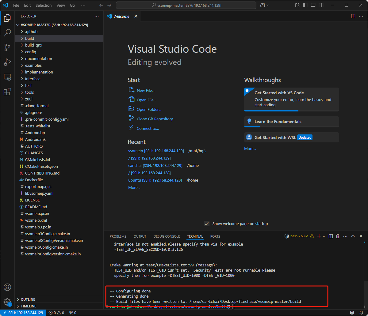Expand the documentation folder
This screenshot has height=316, width=368.
coord(59,58)
